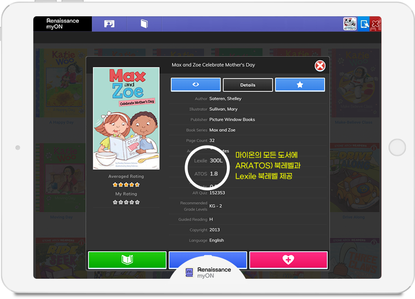
Task: Click AR Quiz number '152353'
Action: 217,193
